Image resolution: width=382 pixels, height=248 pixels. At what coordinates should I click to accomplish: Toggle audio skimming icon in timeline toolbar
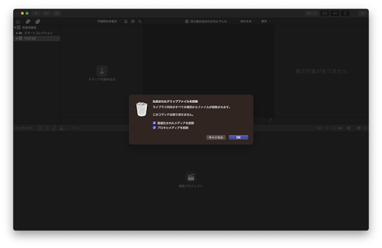click(327, 128)
